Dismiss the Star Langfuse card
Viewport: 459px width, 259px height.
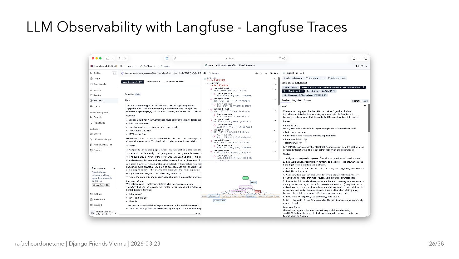[x=114, y=168]
